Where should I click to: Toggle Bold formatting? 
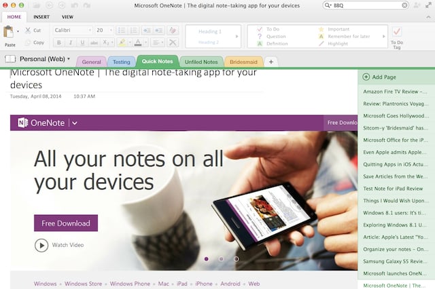coord(59,42)
